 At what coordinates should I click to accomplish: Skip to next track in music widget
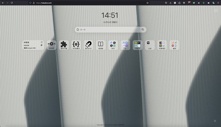[x=55, y=44]
